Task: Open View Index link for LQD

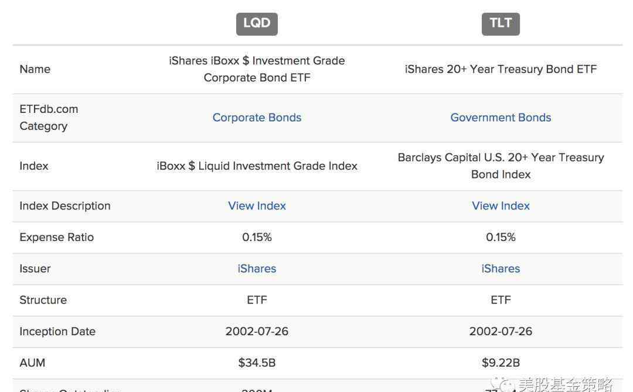Action: pos(257,206)
